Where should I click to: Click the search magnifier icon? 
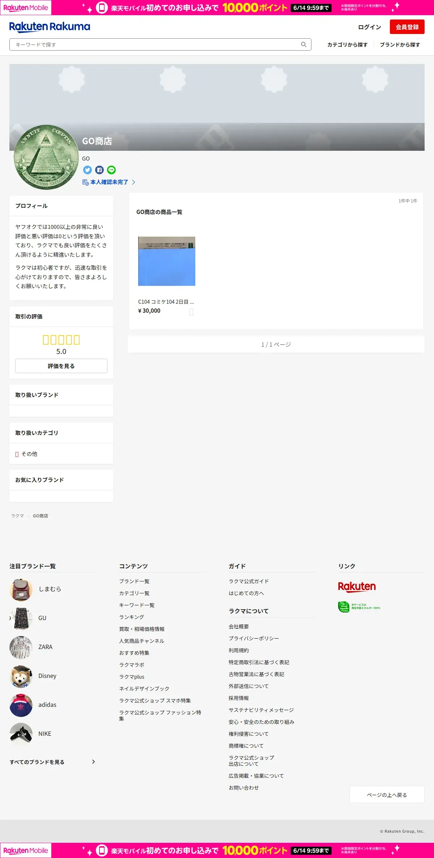coord(304,44)
